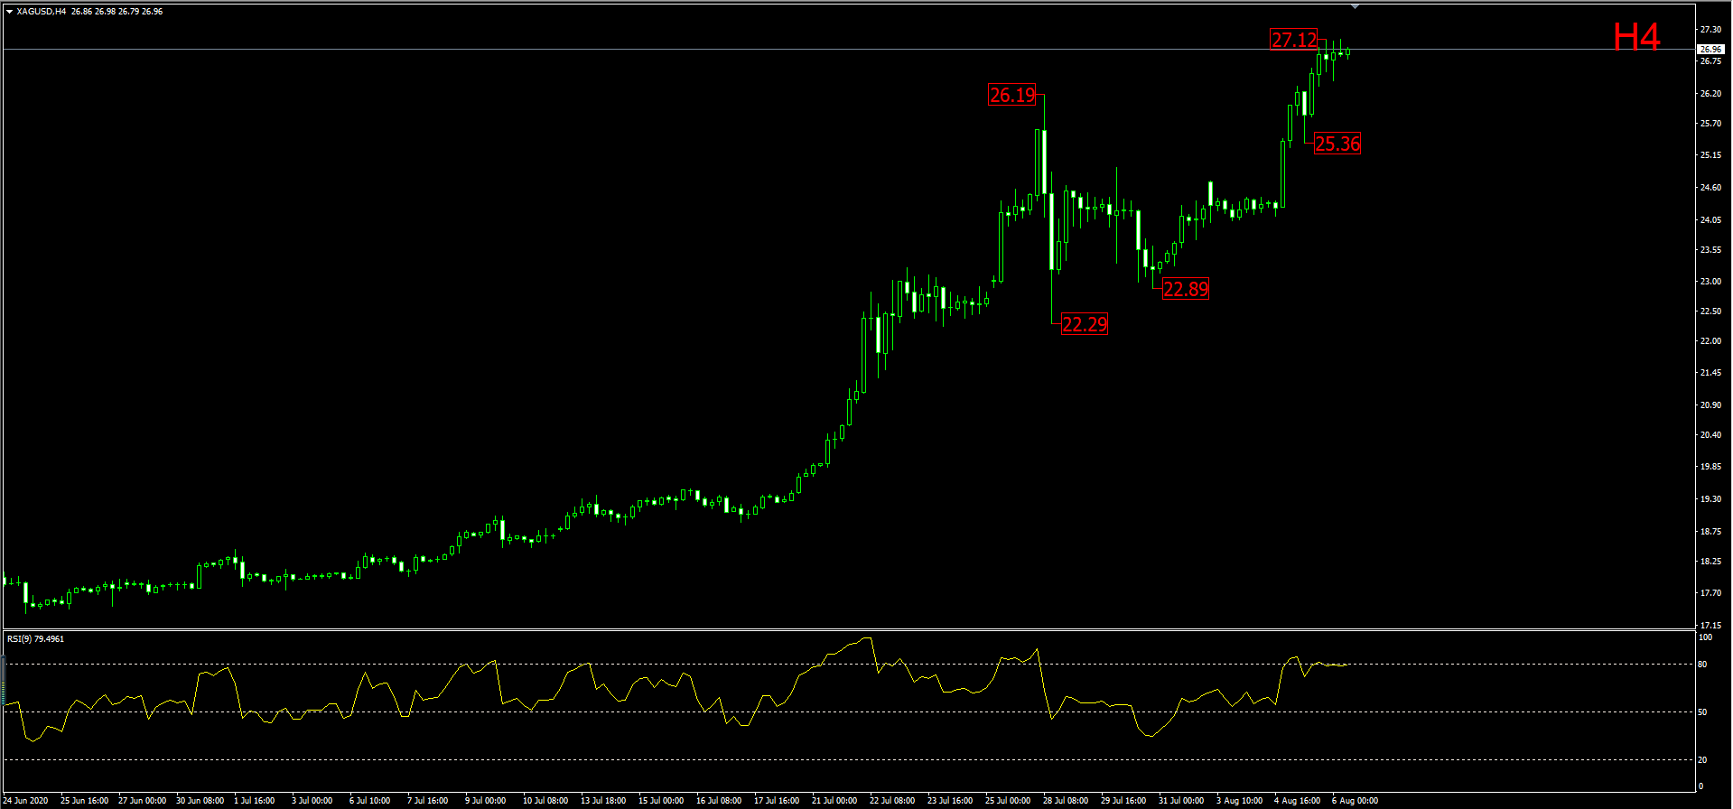This screenshot has height=809, width=1733.
Task: Click the chart shift triangle marker at top
Action: 1355,6
